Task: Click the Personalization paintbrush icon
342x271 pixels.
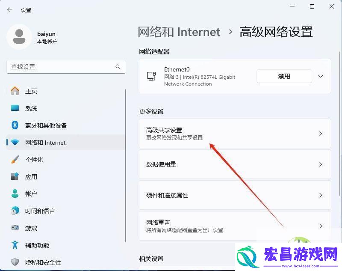Action: coord(15,159)
